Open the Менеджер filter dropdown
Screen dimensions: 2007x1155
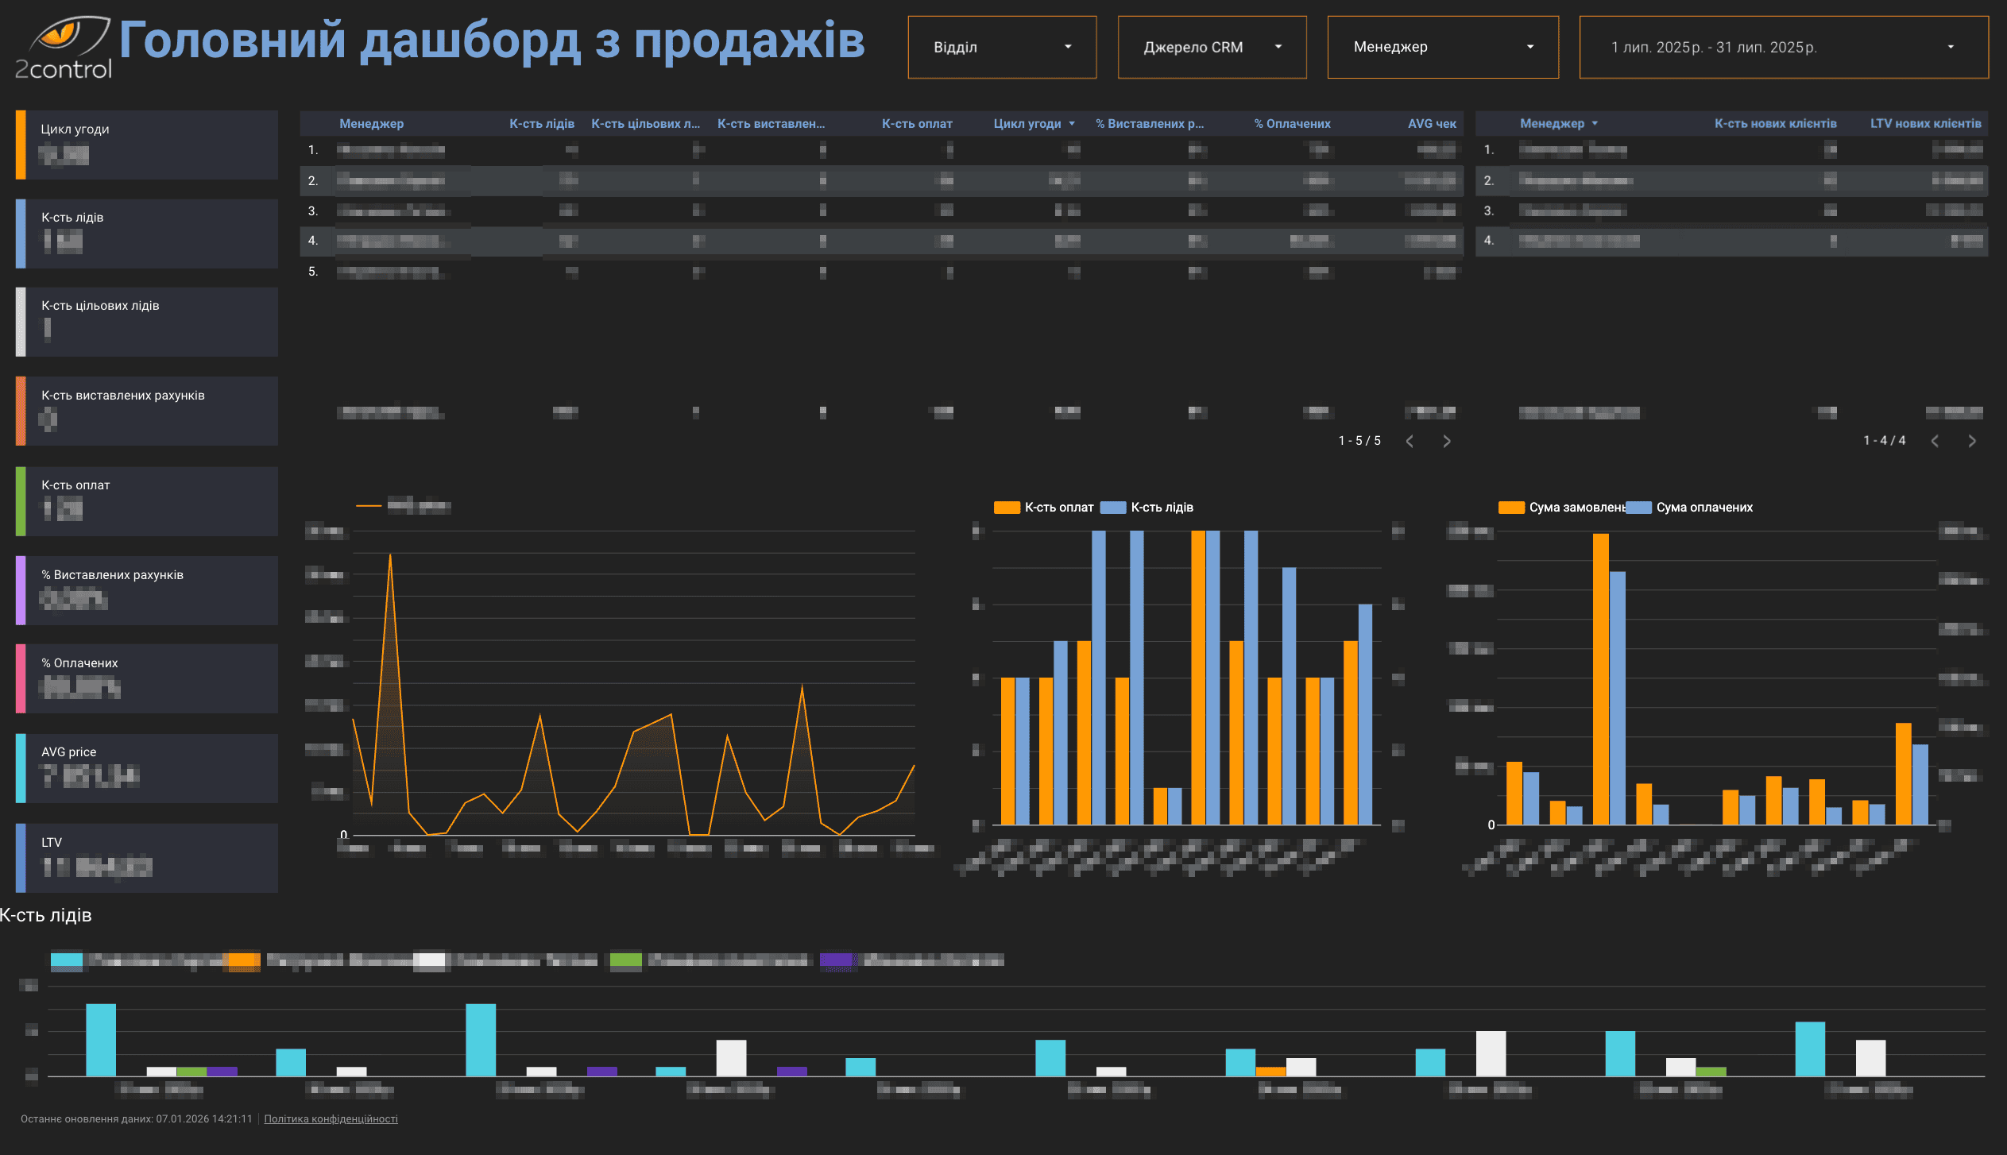click(1442, 48)
